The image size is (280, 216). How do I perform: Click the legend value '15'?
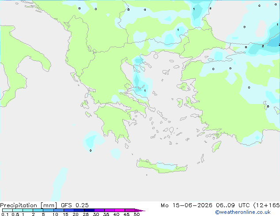65,214
